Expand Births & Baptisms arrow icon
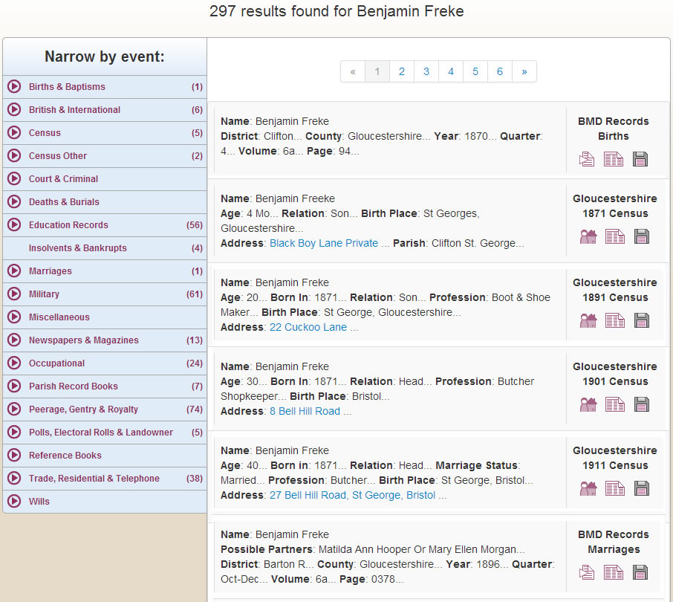This screenshot has height=602, width=673. click(x=14, y=86)
